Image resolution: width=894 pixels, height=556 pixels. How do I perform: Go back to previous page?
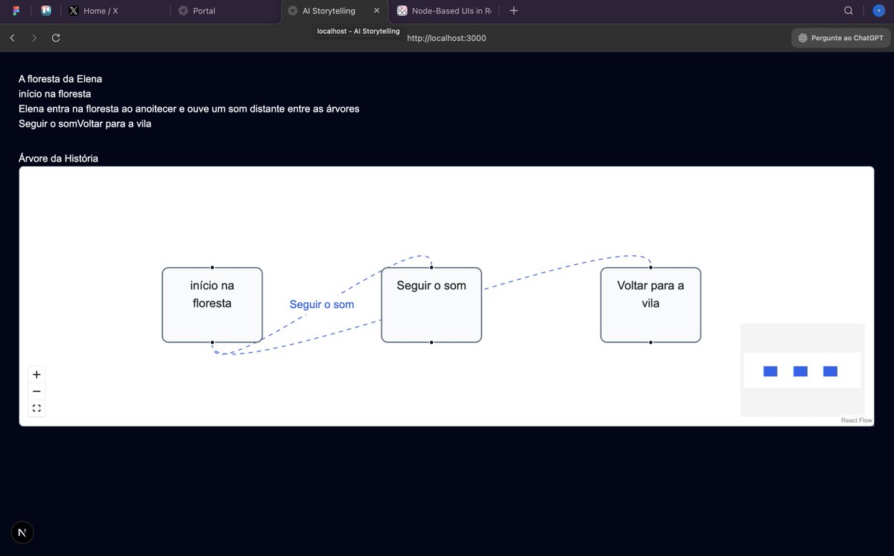13,38
